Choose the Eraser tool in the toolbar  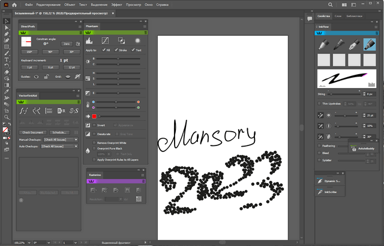pos(7,72)
